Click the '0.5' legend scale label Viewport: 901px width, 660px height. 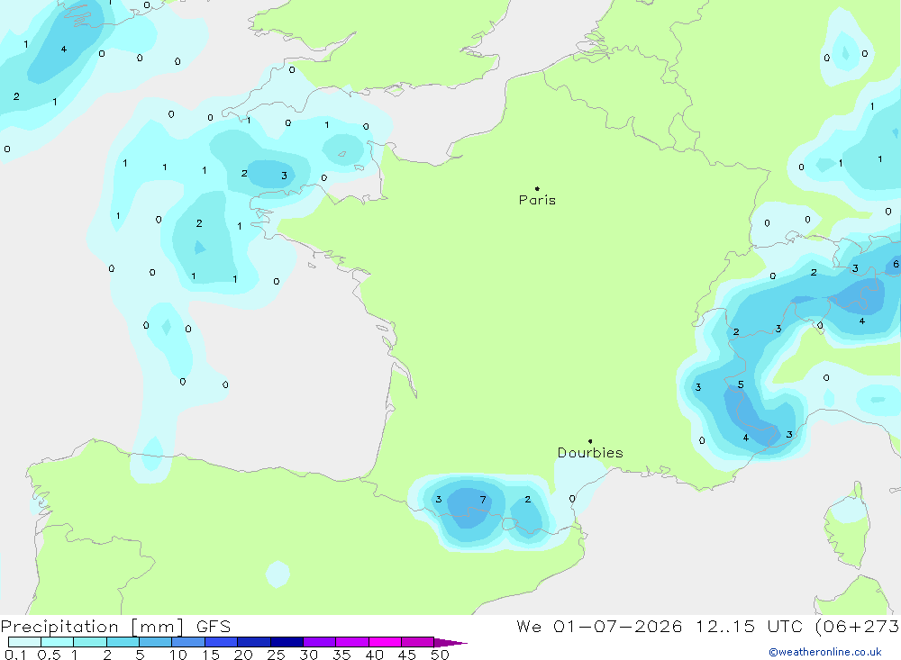pos(49,655)
